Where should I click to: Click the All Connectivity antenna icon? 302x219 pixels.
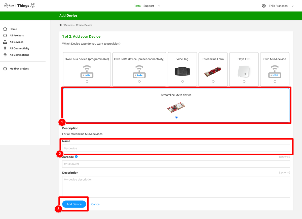tap(5, 48)
